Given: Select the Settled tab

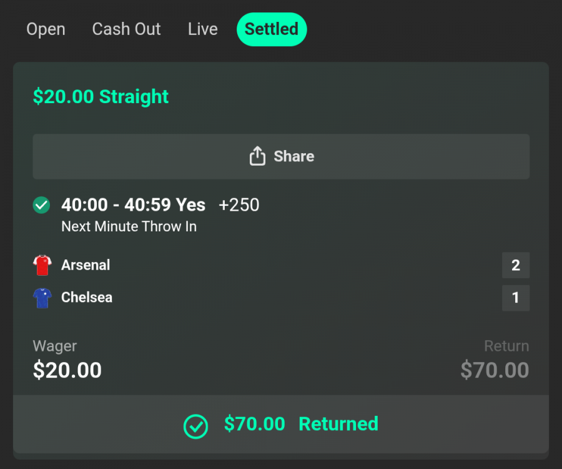Looking at the screenshot, I should click(x=272, y=29).
